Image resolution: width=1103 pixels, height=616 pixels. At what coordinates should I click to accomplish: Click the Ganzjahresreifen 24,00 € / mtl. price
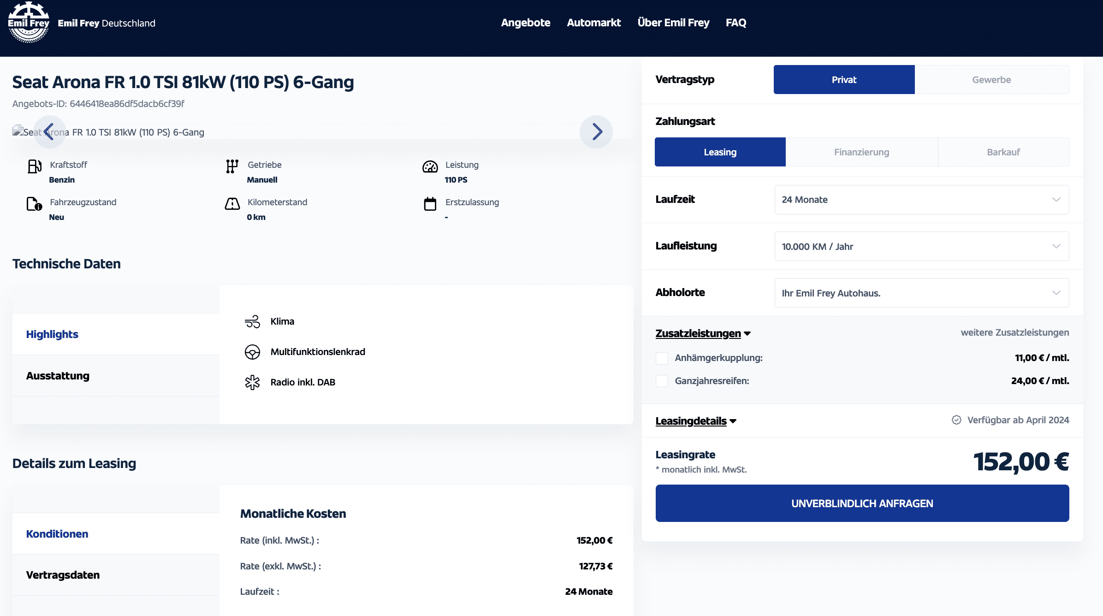click(x=1040, y=381)
